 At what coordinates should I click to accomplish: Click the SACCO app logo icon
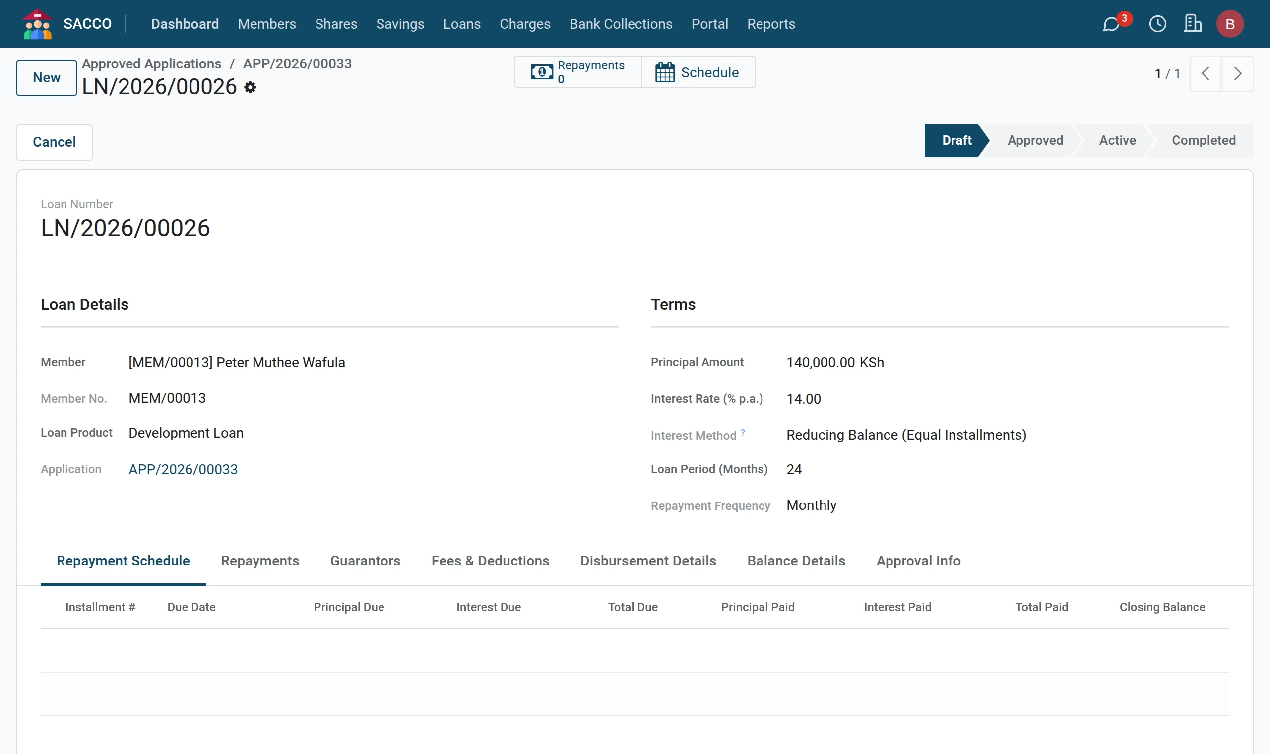pyautogui.click(x=37, y=24)
